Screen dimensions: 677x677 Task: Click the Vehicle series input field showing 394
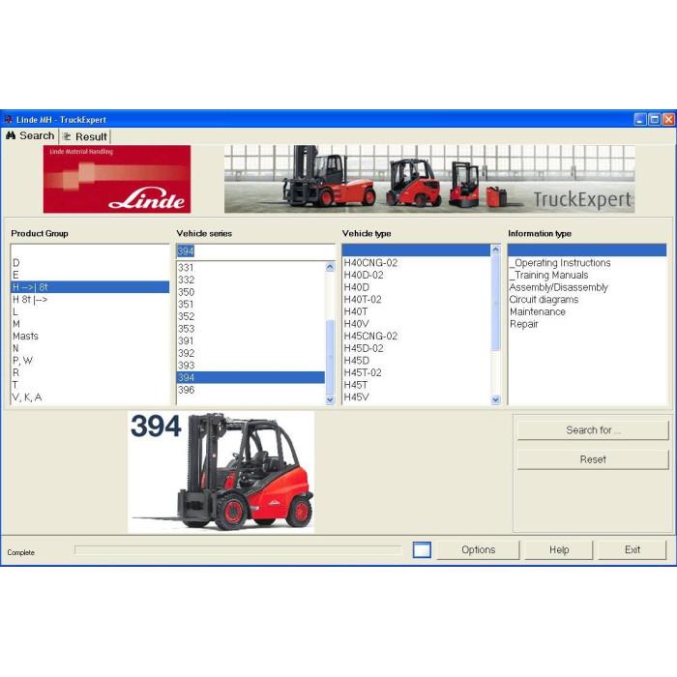[x=255, y=251]
